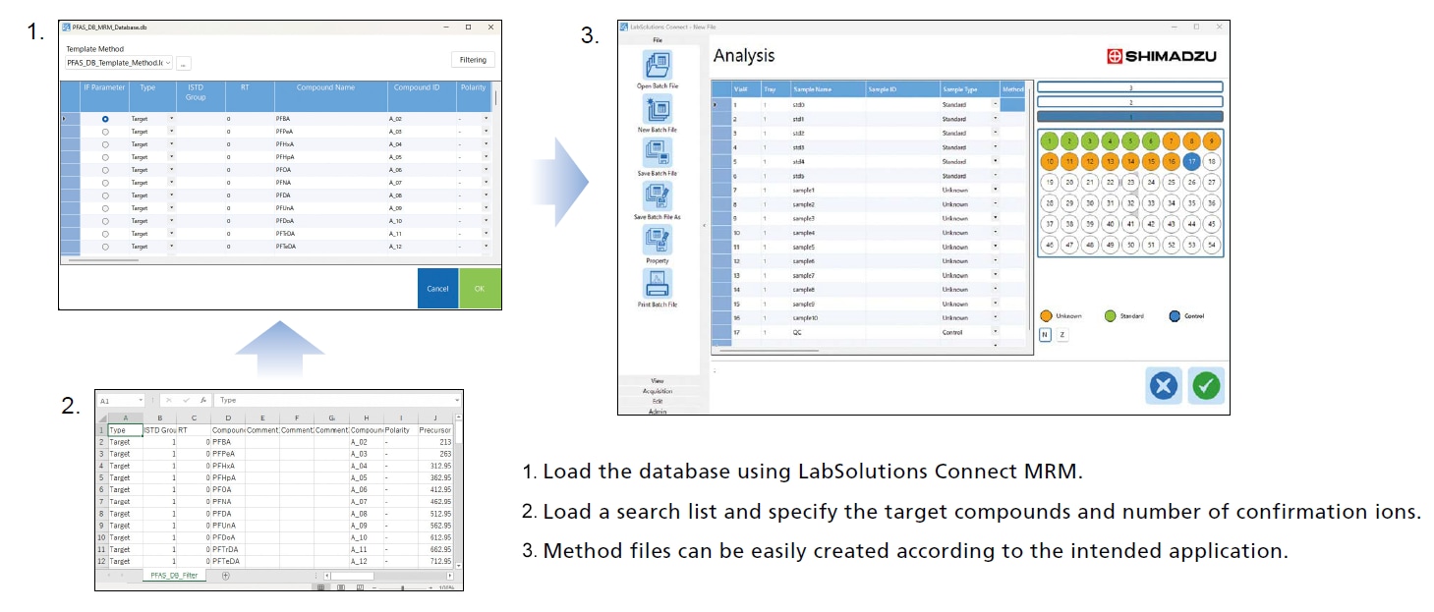Open Sample Type dropdown for QC row
The image size is (1434, 612).
[x=995, y=332]
